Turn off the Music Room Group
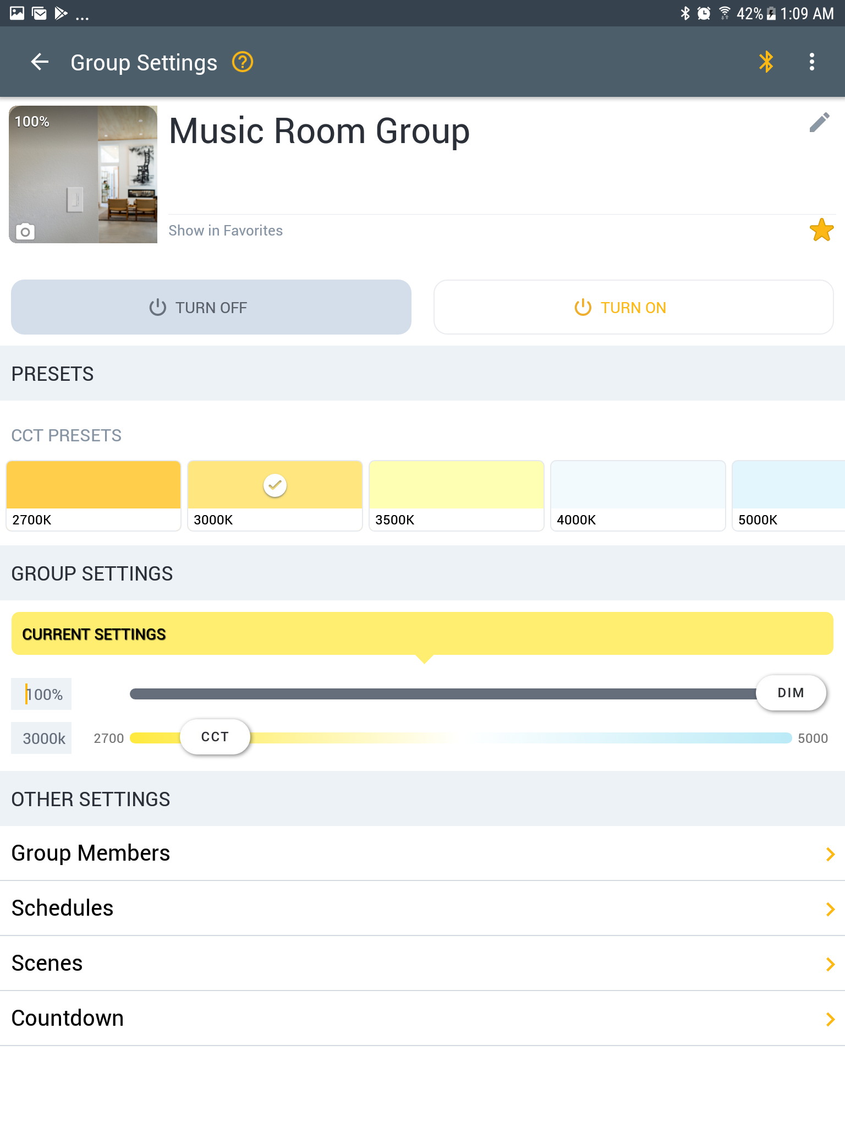Viewport: 845px width, 1127px height. coord(211,307)
